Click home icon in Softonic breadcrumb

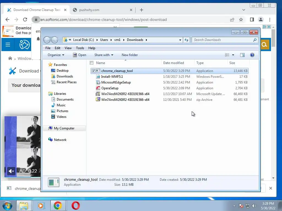pyautogui.click(x=10, y=59)
